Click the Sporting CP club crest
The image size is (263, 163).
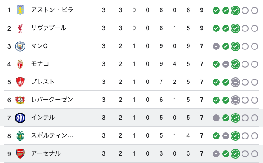[x=20, y=136]
